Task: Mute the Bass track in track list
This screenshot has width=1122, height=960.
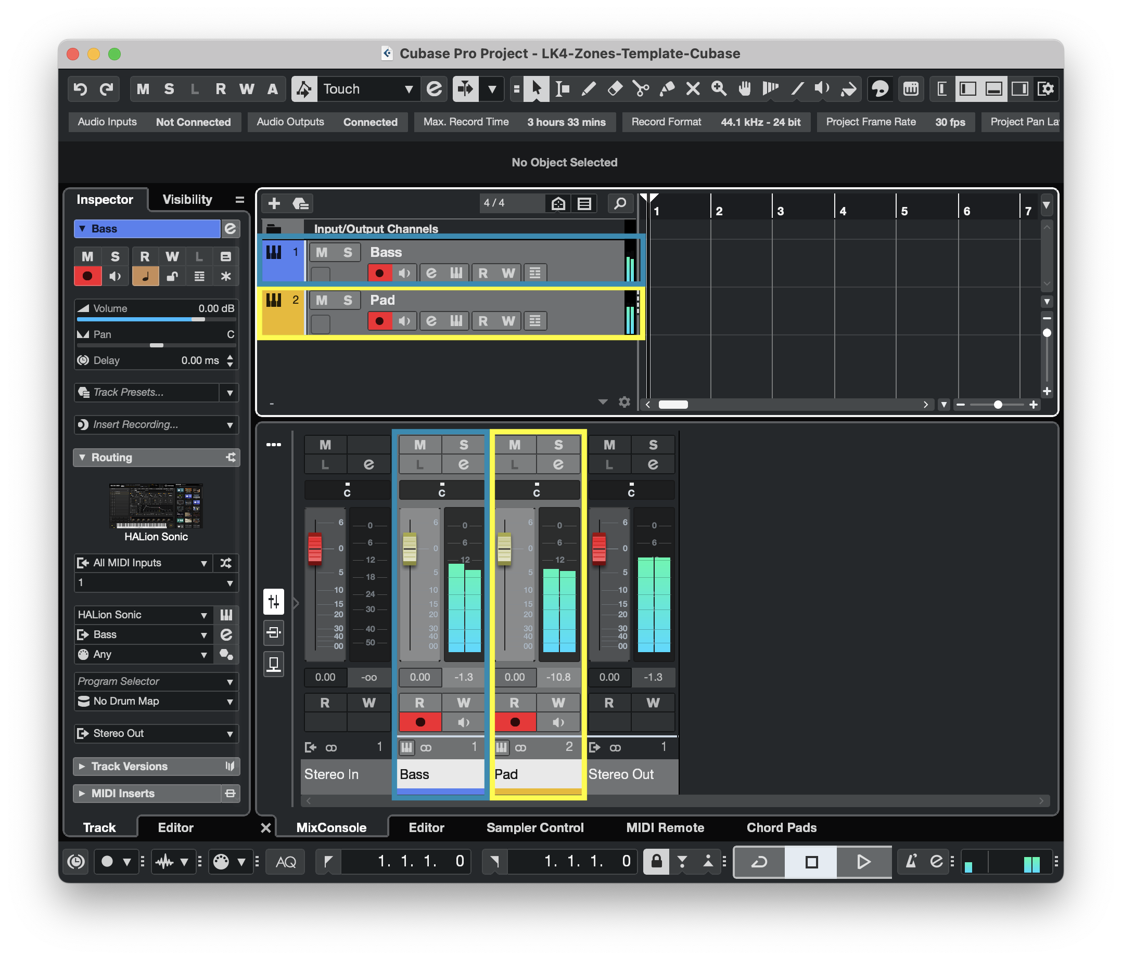Action: click(322, 252)
